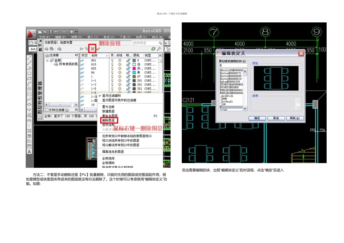Choose 删除图层 in the context menu
The image size is (344, 243).
(108, 120)
